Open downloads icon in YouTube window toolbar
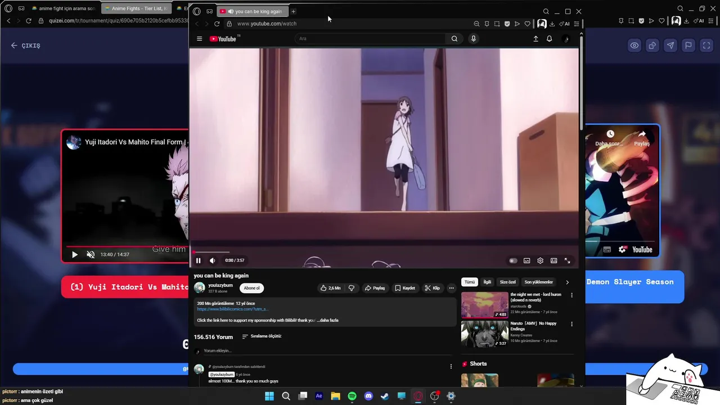Screen dimensions: 720x405 tap(552, 24)
